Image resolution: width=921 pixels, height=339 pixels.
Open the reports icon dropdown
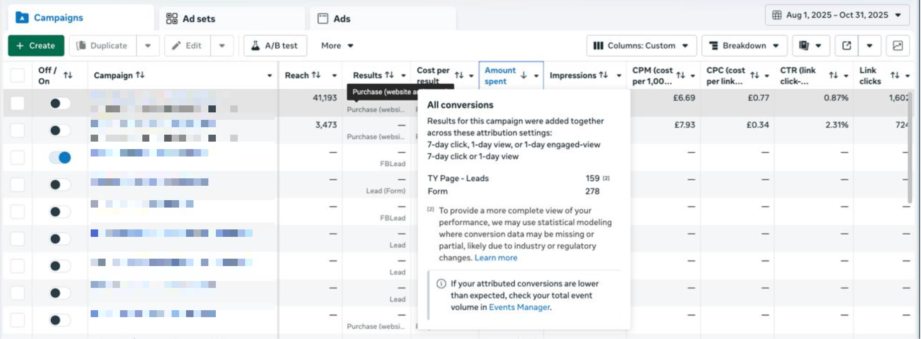tap(811, 46)
